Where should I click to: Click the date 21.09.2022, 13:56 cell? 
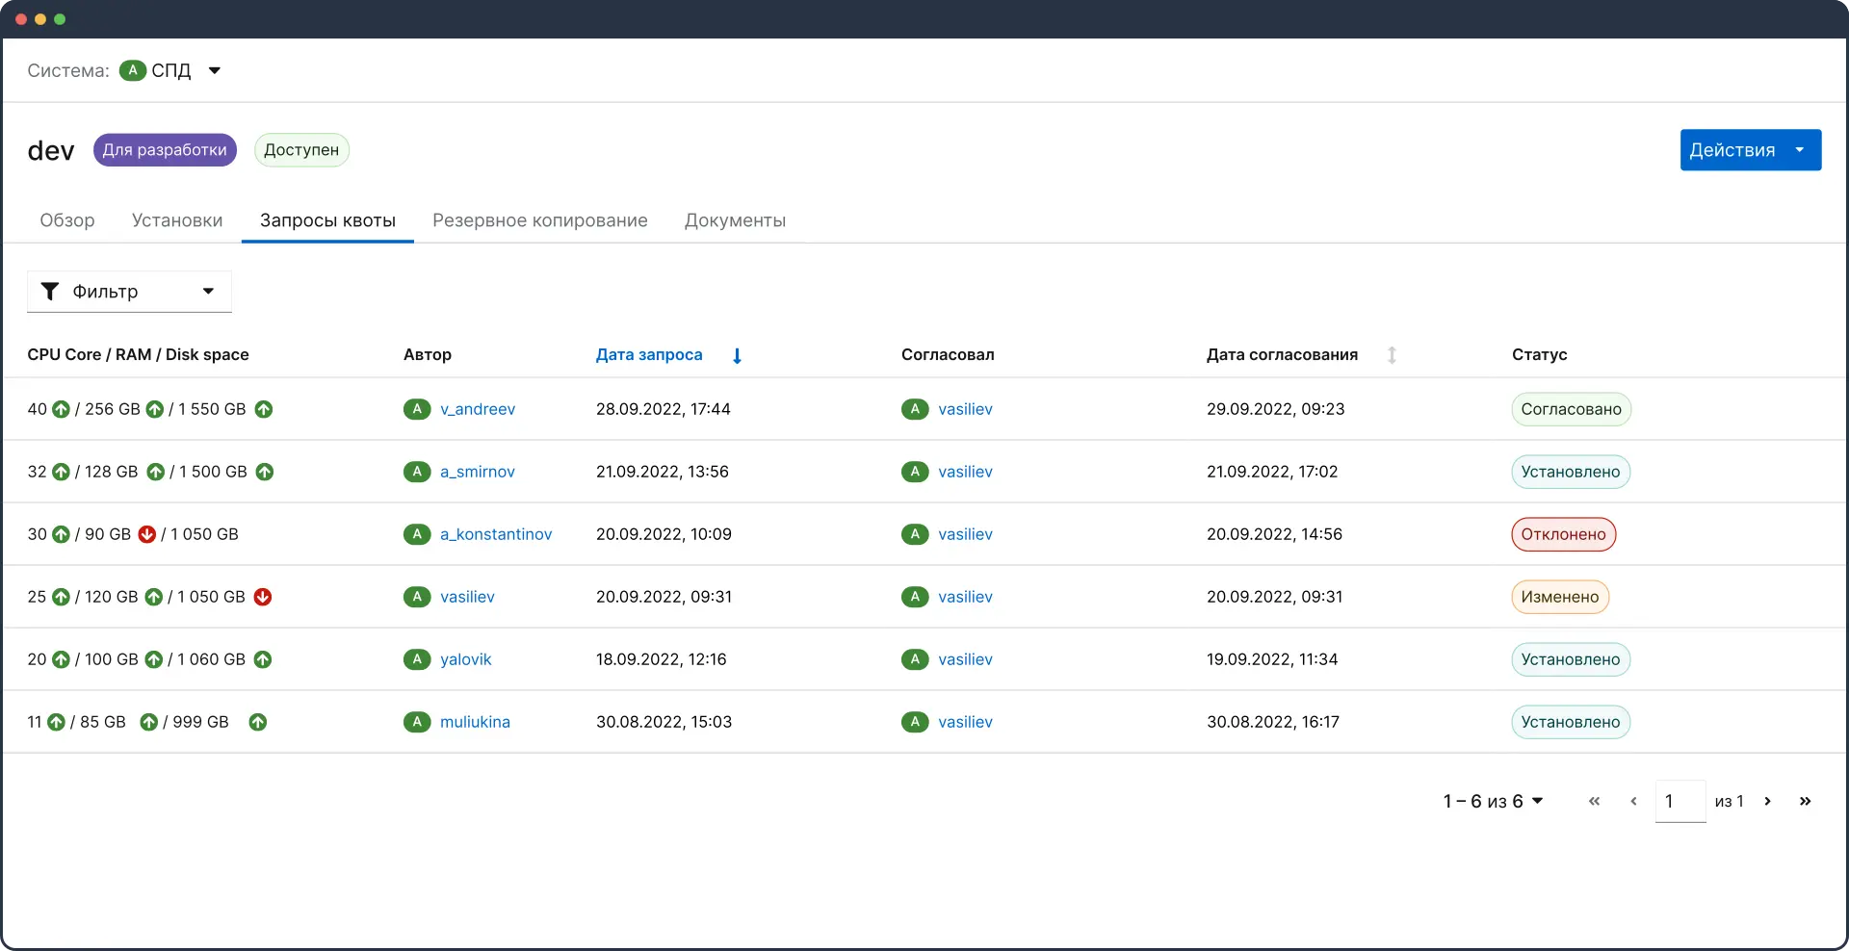coord(663,472)
